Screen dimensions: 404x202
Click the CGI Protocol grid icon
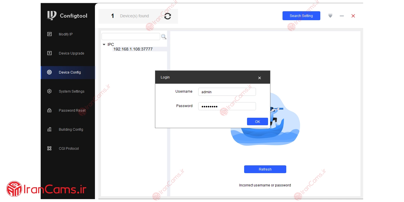point(49,148)
